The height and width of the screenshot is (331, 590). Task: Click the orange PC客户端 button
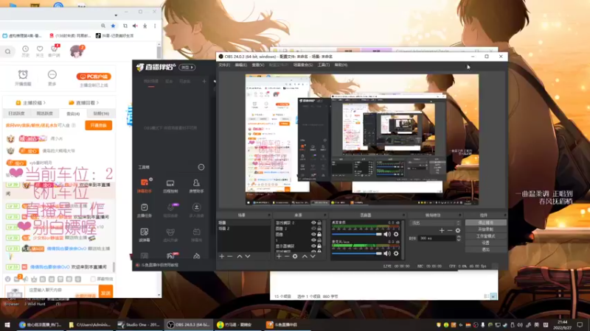coord(94,76)
